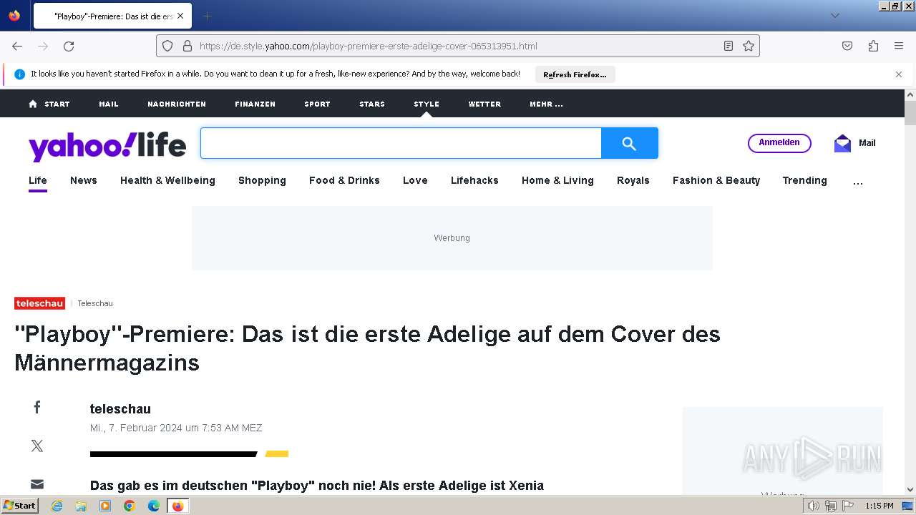Click the Anmelden sign-in button
The width and height of the screenshot is (916, 515).
(x=779, y=143)
